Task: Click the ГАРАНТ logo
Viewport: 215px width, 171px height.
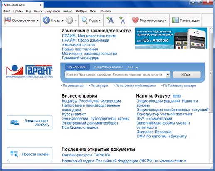Action: (x=30, y=71)
